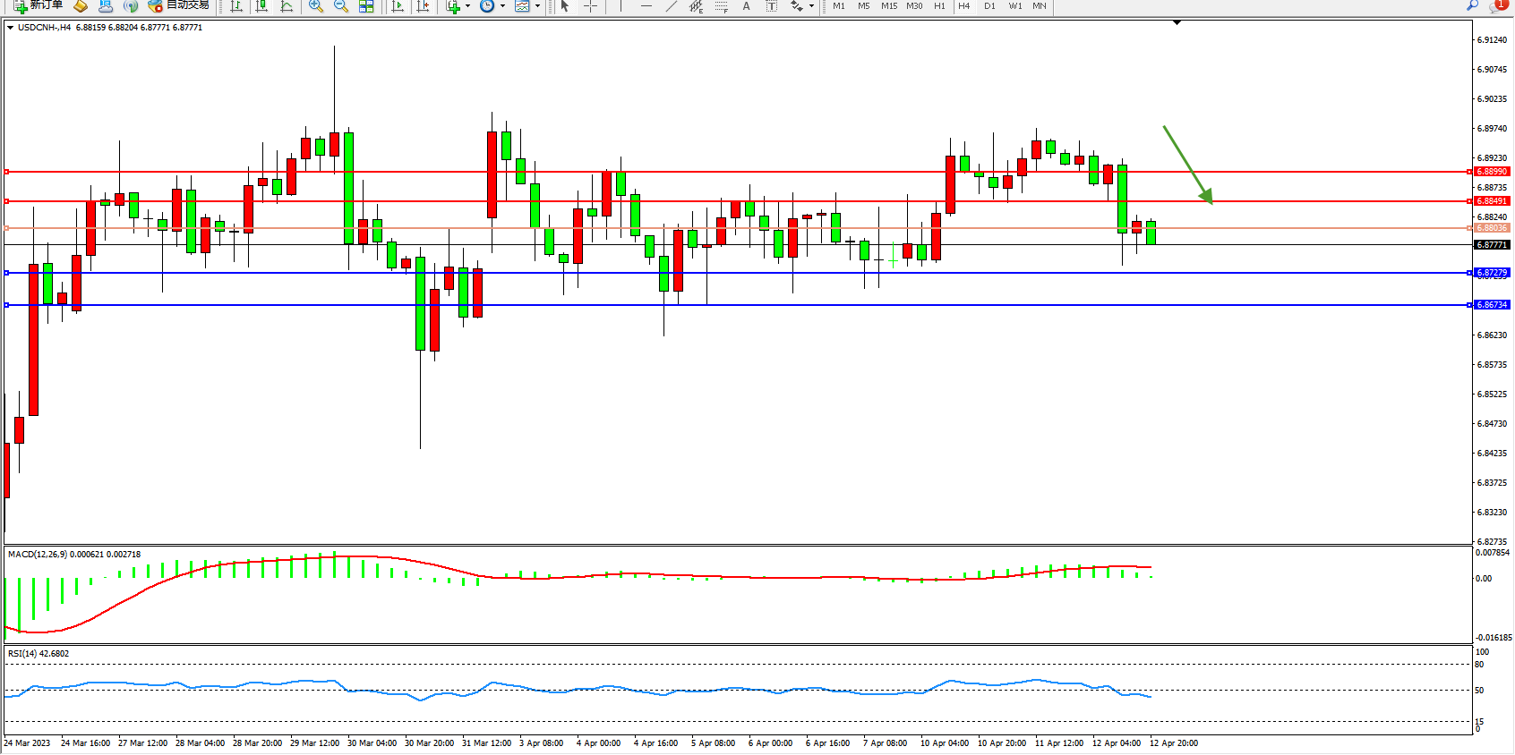Click the USDCNH-,H4 chart title arrow
The height and width of the screenshot is (755, 1515).
click(10, 28)
